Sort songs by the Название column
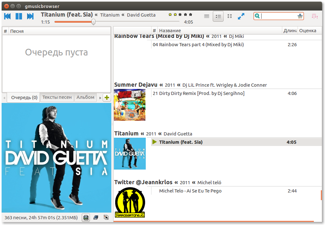 (x=220, y=31)
